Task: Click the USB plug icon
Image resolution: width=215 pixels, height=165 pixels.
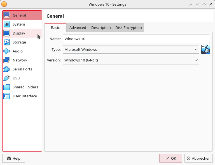Action: coord(7,78)
